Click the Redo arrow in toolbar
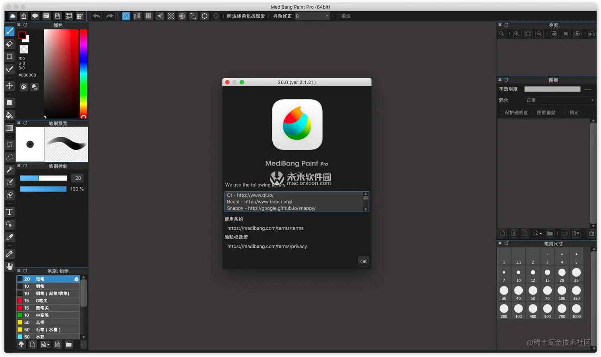 pyautogui.click(x=110, y=16)
